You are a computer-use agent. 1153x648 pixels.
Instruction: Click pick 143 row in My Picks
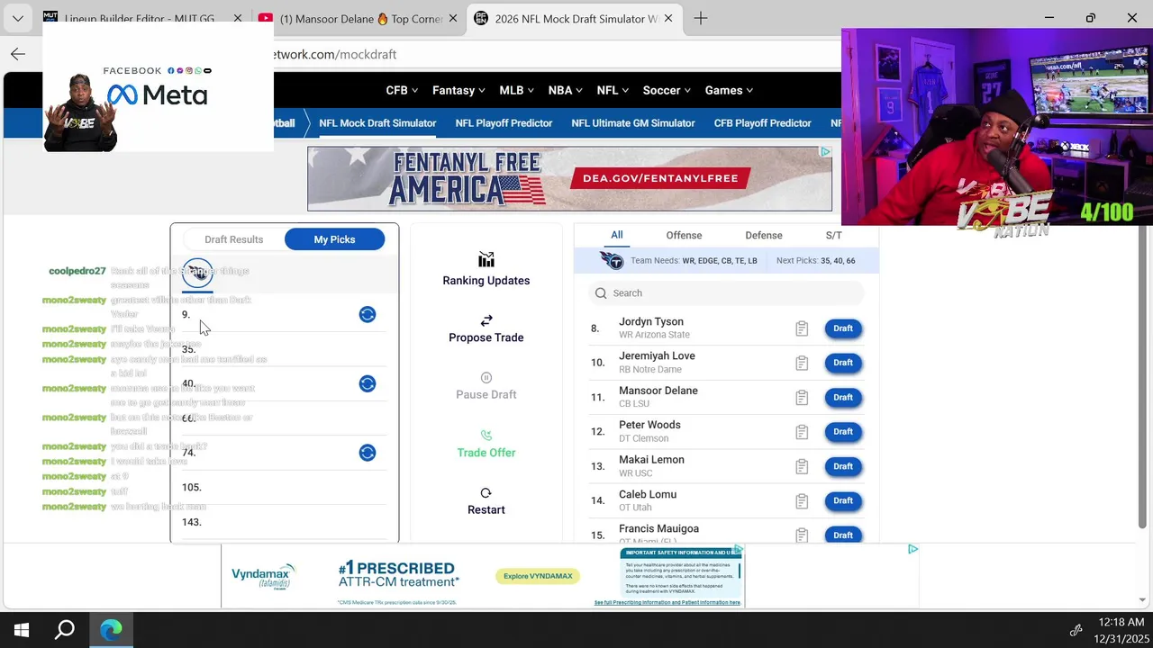tap(284, 522)
